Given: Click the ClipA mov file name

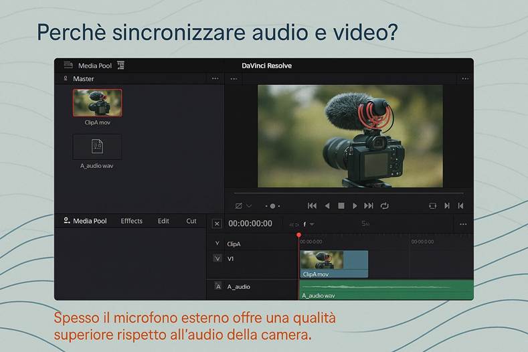Looking at the screenshot, I should coord(97,122).
